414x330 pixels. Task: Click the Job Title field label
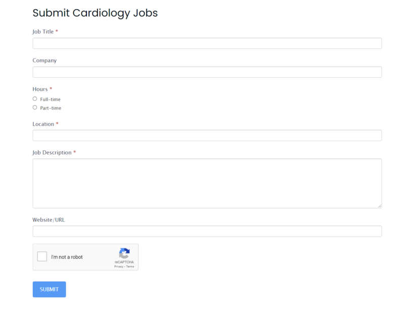coord(43,31)
